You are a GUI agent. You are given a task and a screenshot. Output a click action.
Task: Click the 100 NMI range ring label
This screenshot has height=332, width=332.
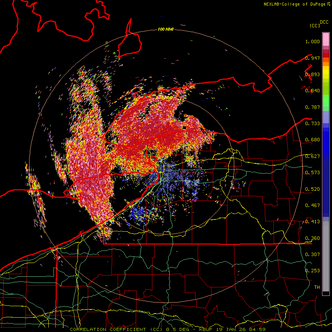click(166, 29)
